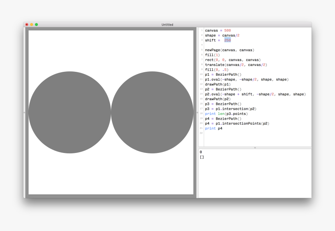The image size is (335, 231).
Task: Click the empty list output in console
Action: pos(202,157)
